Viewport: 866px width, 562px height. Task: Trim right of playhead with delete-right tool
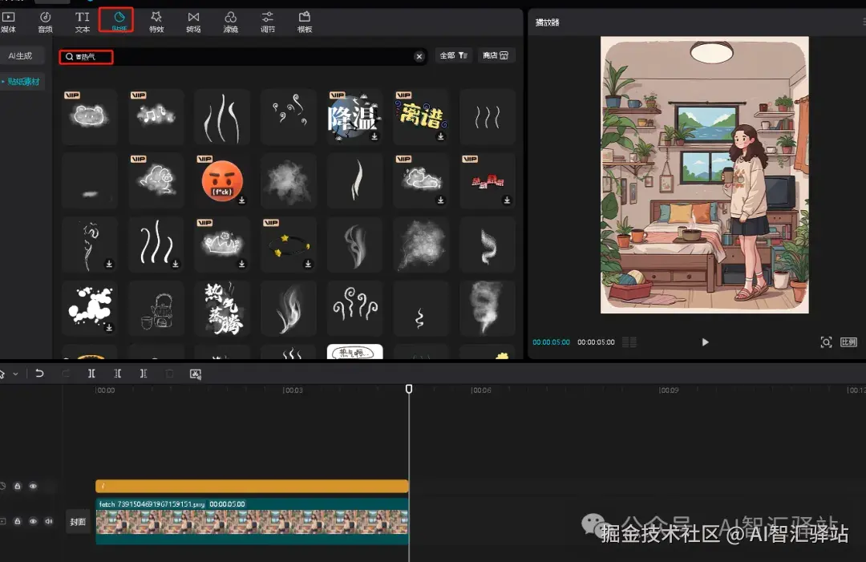pos(144,373)
